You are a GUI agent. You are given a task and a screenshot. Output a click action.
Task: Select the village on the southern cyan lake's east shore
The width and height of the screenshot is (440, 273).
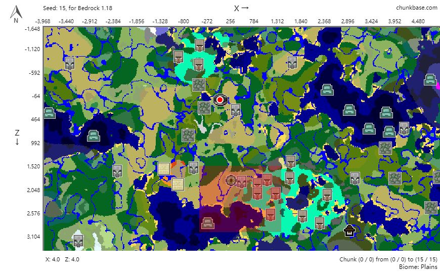(327, 195)
